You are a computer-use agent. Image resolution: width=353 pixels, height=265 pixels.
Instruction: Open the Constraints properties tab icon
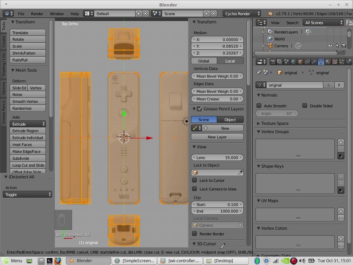click(x=307, y=61)
